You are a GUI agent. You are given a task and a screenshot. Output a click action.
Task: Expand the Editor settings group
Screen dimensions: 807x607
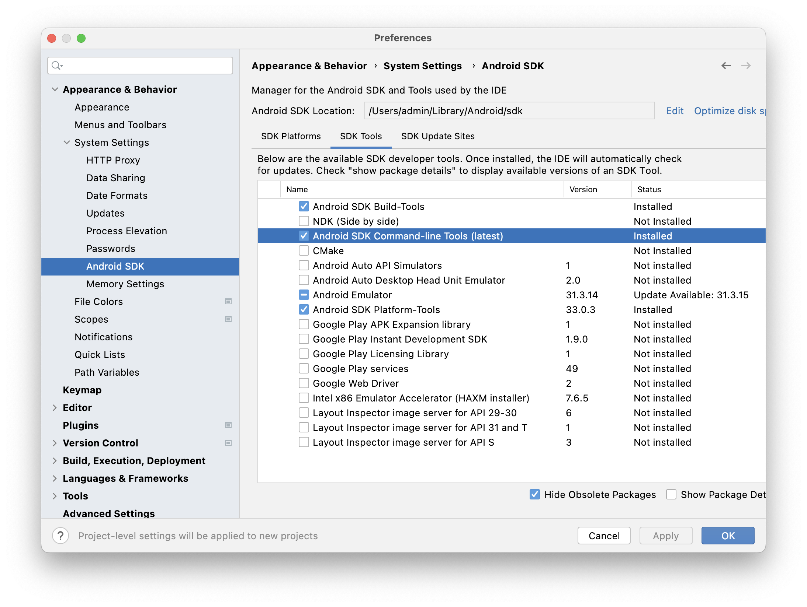pyautogui.click(x=55, y=407)
